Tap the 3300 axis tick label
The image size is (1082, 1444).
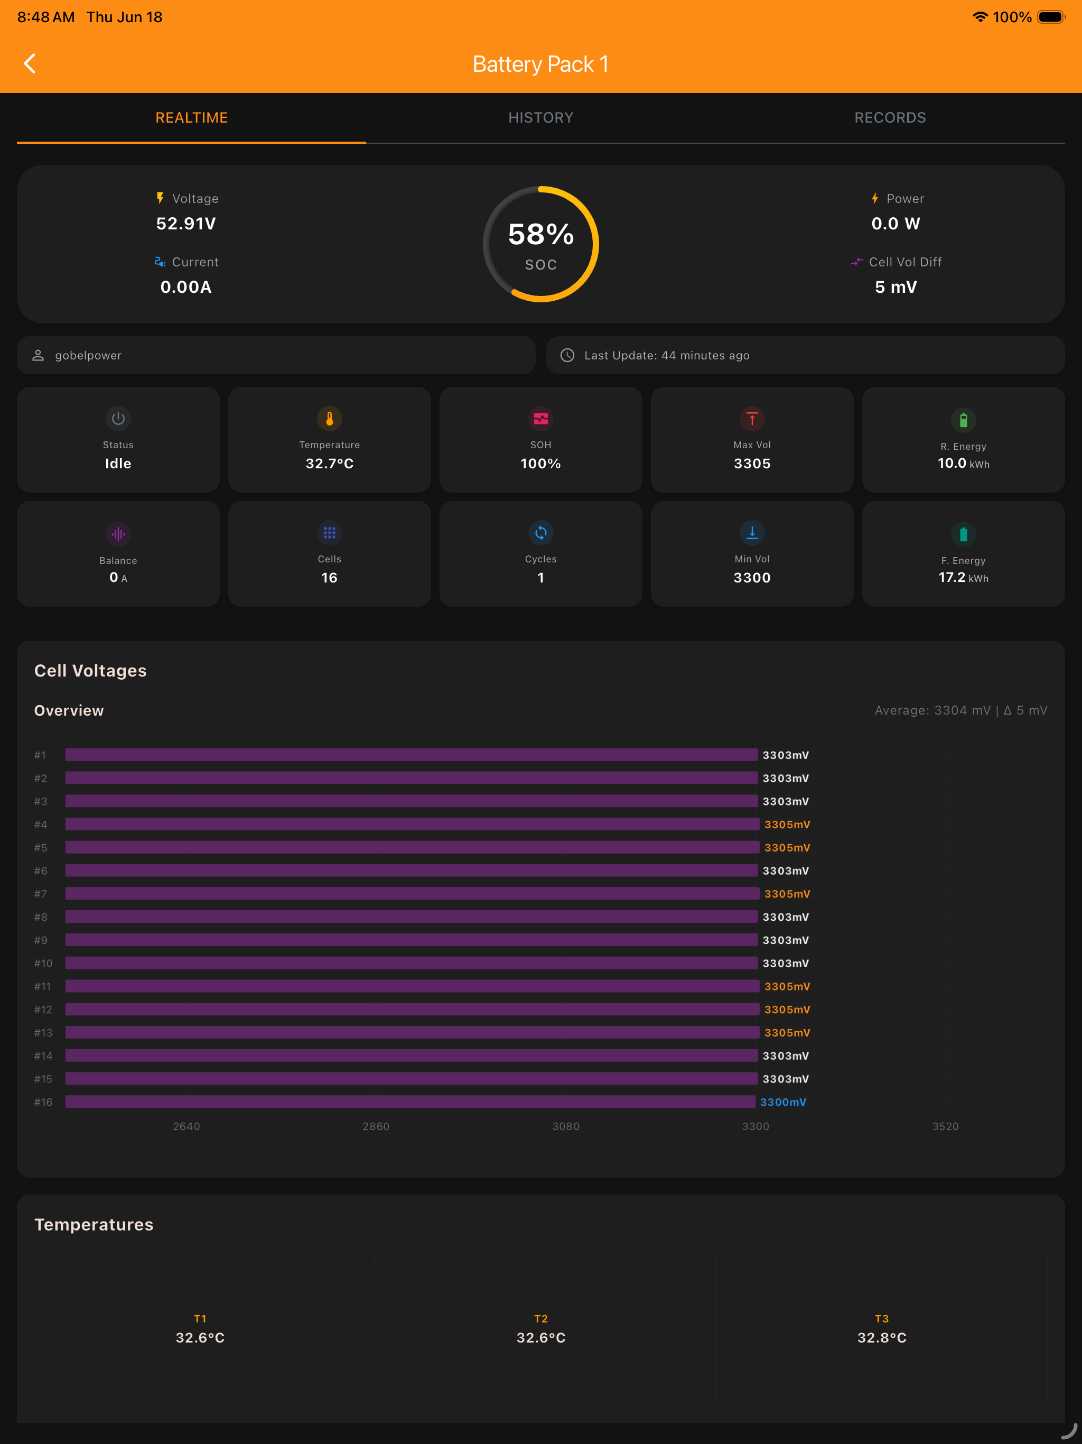(755, 1126)
